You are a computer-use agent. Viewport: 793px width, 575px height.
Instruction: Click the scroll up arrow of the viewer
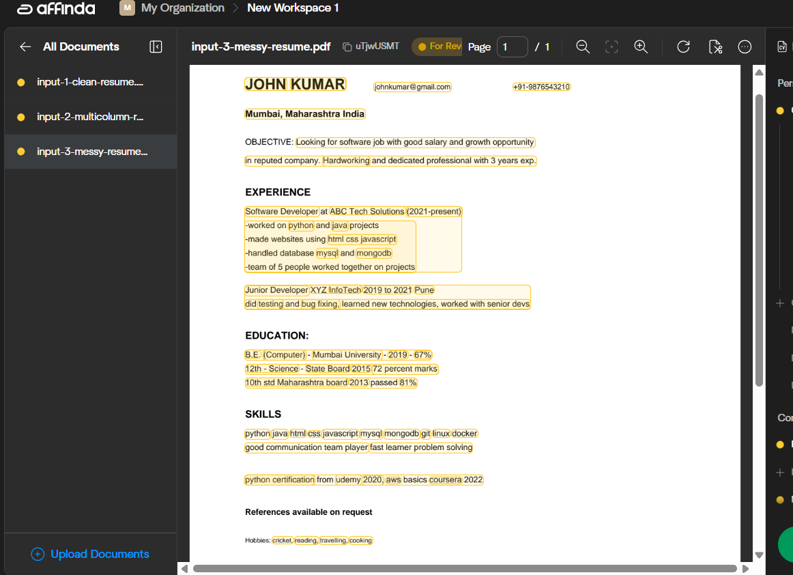point(759,72)
